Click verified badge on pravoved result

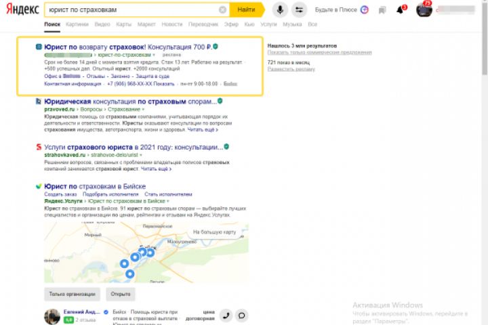220,101
